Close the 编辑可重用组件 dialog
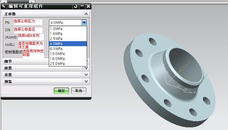This screenshot has width=228, height=130. (88, 6)
